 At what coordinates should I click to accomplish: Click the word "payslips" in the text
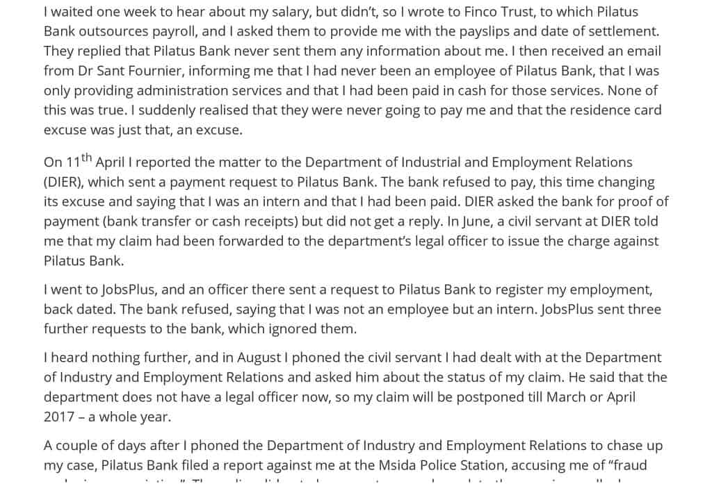pyautogui.click(x=485, y=31)
